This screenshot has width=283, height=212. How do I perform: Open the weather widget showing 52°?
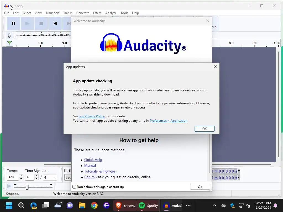(58, 205)
